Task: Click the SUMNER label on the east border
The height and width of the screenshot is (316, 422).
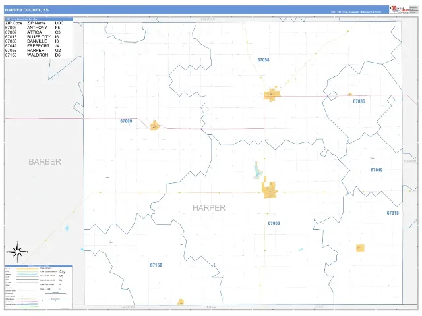Action: point(409,161)
